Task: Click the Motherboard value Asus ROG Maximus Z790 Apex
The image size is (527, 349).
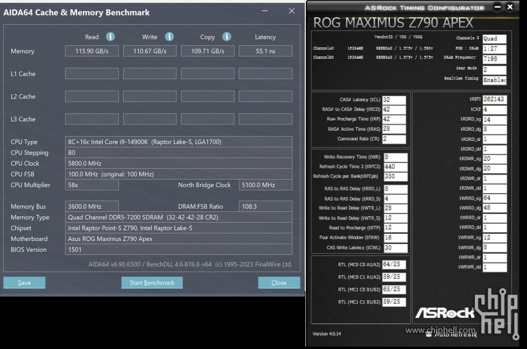Action: point(179,239)
